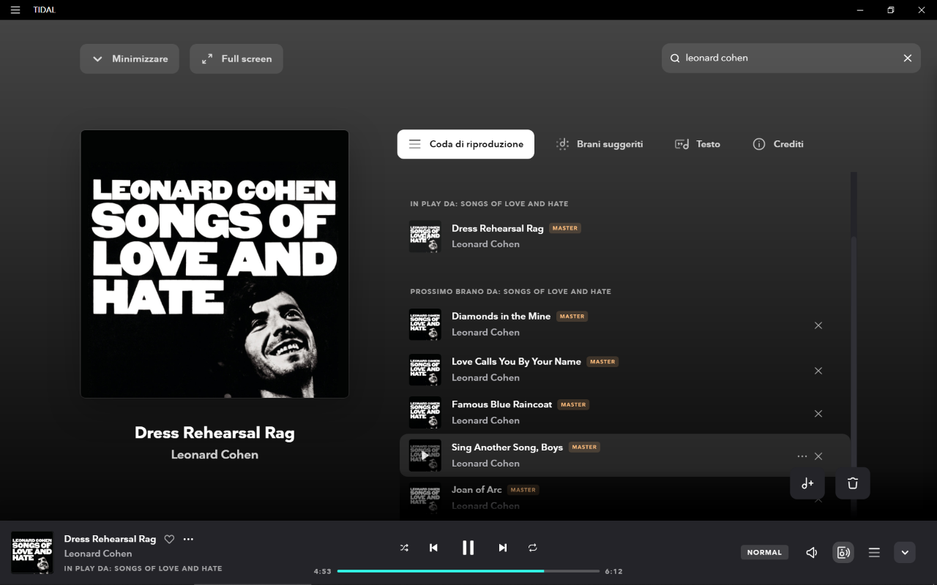Click Dress Rehearsal Rag in the queue list
The height and width of the screenshot is (585, 937).
497,228
